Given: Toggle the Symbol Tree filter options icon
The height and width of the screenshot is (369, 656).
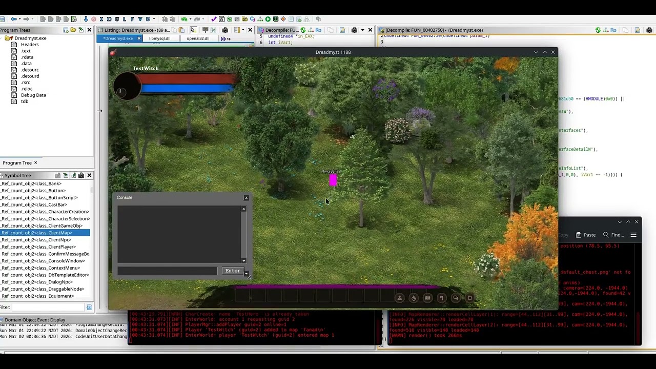Looking at the screenshot, I should click(89, 307).
